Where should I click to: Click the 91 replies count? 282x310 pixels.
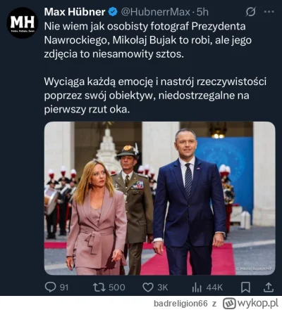pyautogui.click(x=64, y=288)
